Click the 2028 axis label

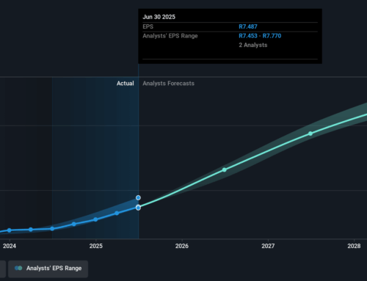click(x=354, y=246)
